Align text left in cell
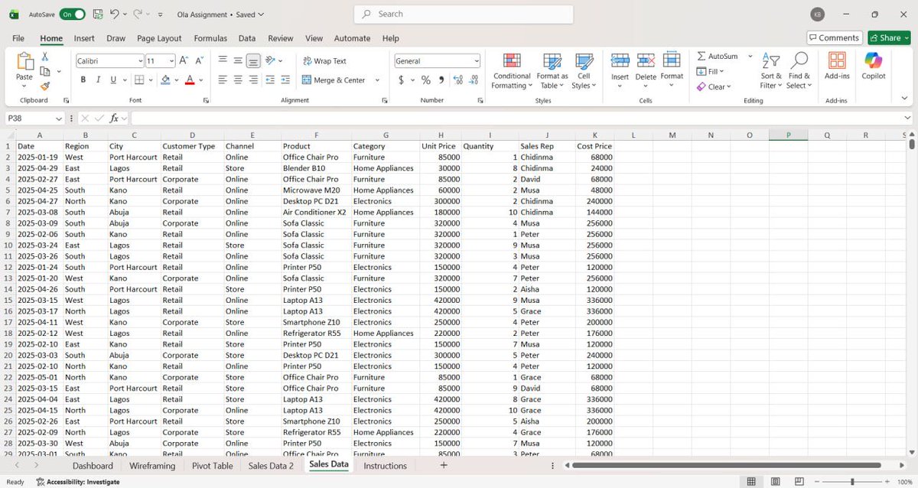918x488 pixels. pyautogui.click(x=223, y=80)
